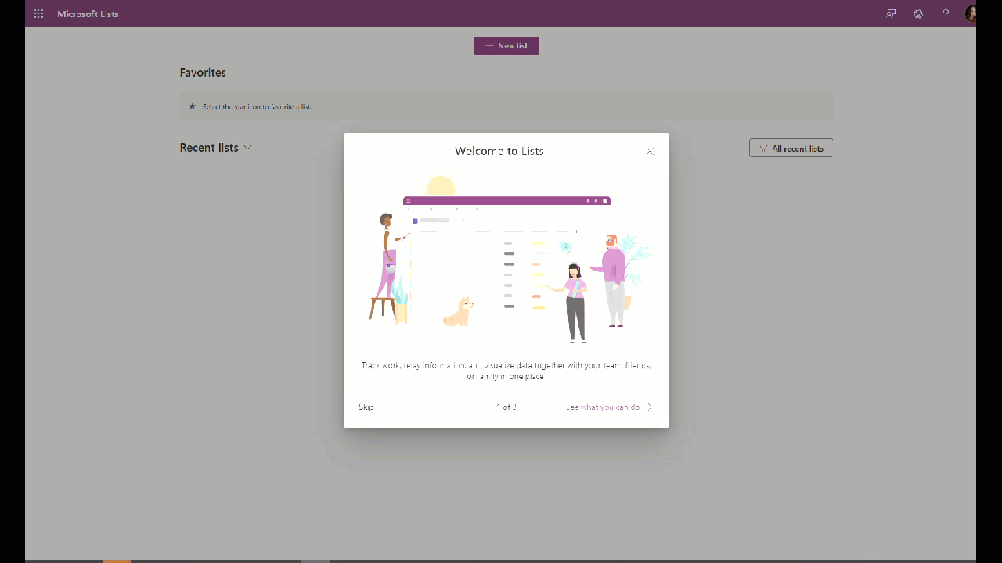This screenshot has height=563, width=1002.
Task: Select the filter funnel icon
Action: (762, 148)
